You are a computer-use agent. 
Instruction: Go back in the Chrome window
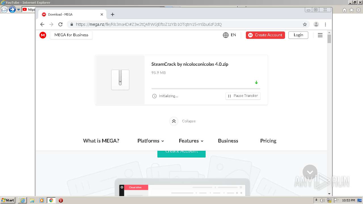42,24
